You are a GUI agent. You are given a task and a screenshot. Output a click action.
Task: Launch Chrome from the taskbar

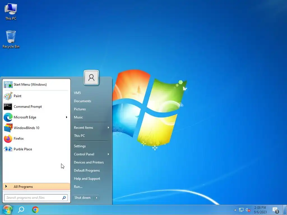coord(35,209)
